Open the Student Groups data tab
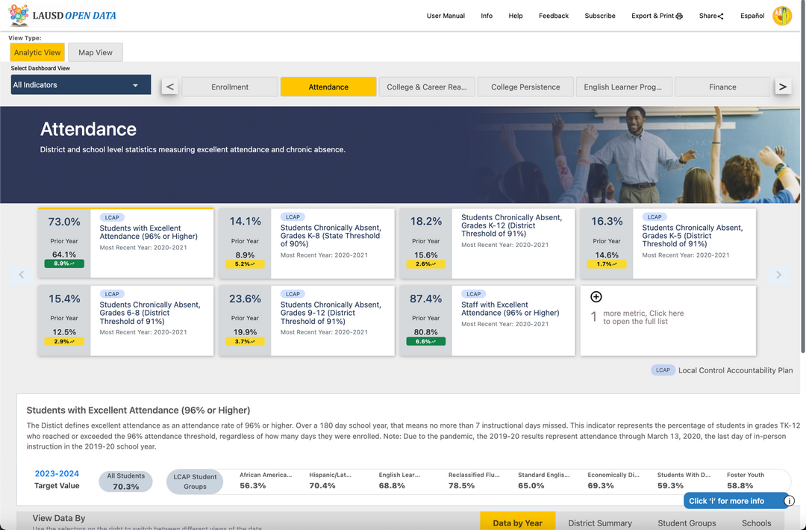 coord(687,523)
